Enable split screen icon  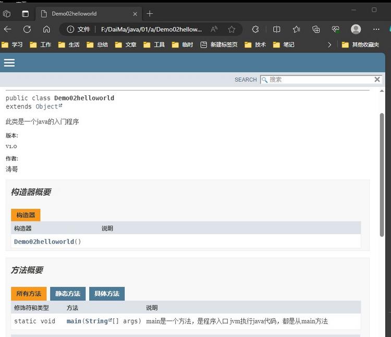coord(276,29)
